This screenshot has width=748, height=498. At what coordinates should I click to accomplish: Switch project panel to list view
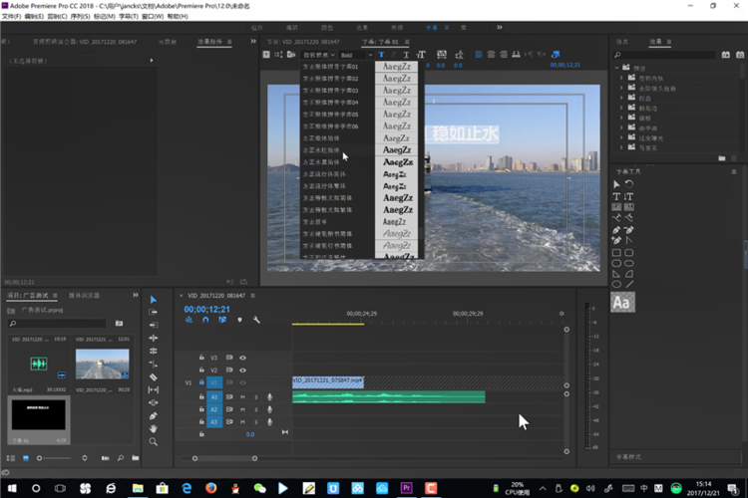11,458
